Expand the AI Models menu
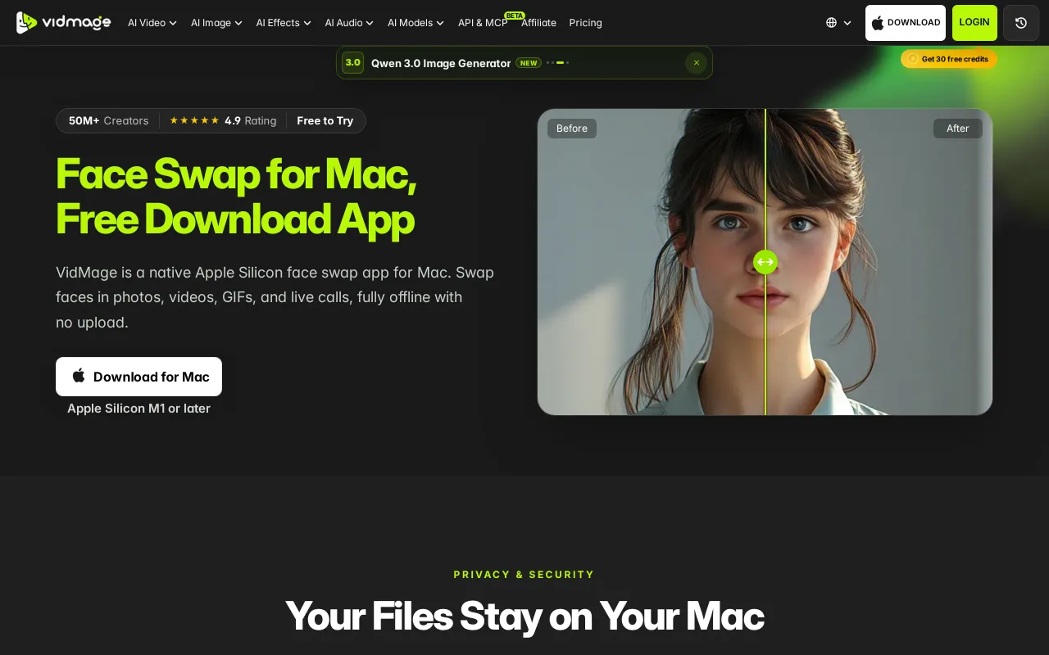1049x655 pixels. pyautogui.click(x=416, y=23)
